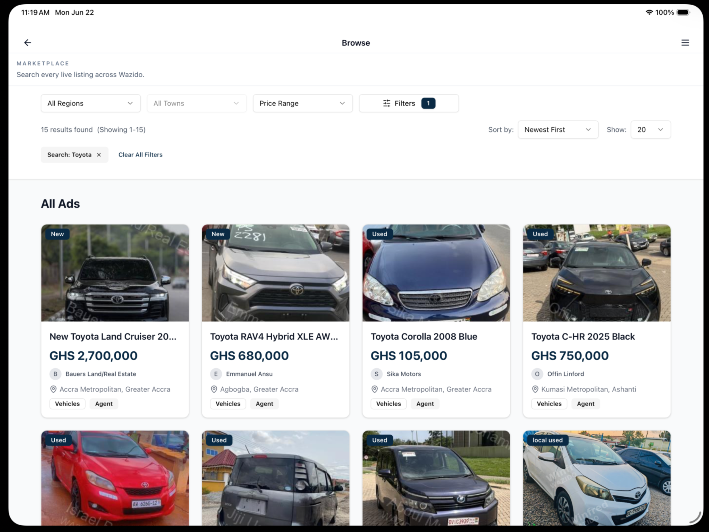Click Agent tag on Corolla card

pos(425,404)
